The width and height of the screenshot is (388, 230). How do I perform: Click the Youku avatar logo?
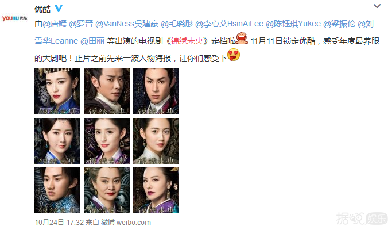point(14,18)
